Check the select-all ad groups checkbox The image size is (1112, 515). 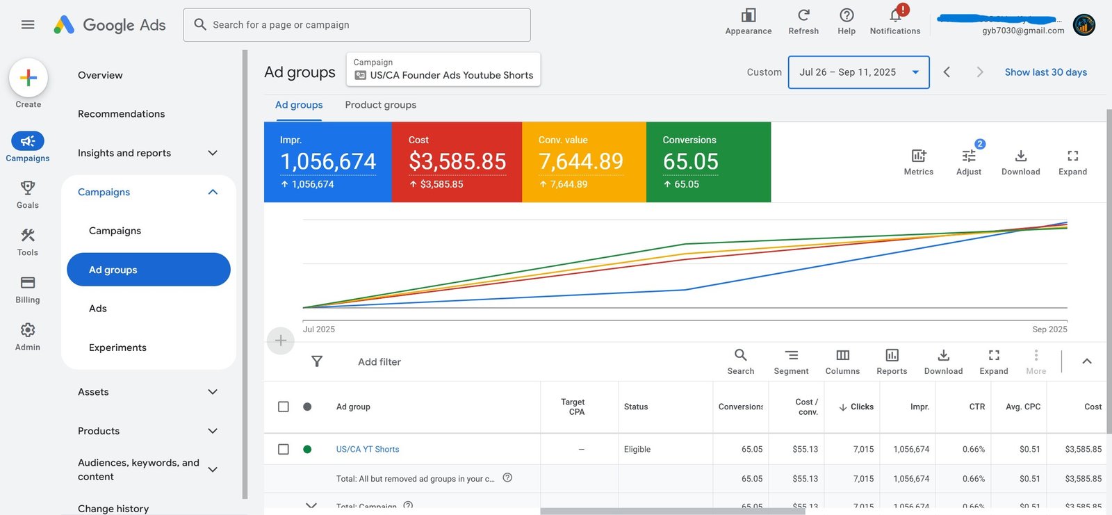284,407
